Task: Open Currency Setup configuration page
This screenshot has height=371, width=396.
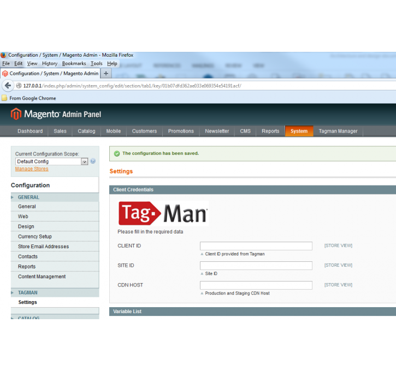Action: (55, 236)
